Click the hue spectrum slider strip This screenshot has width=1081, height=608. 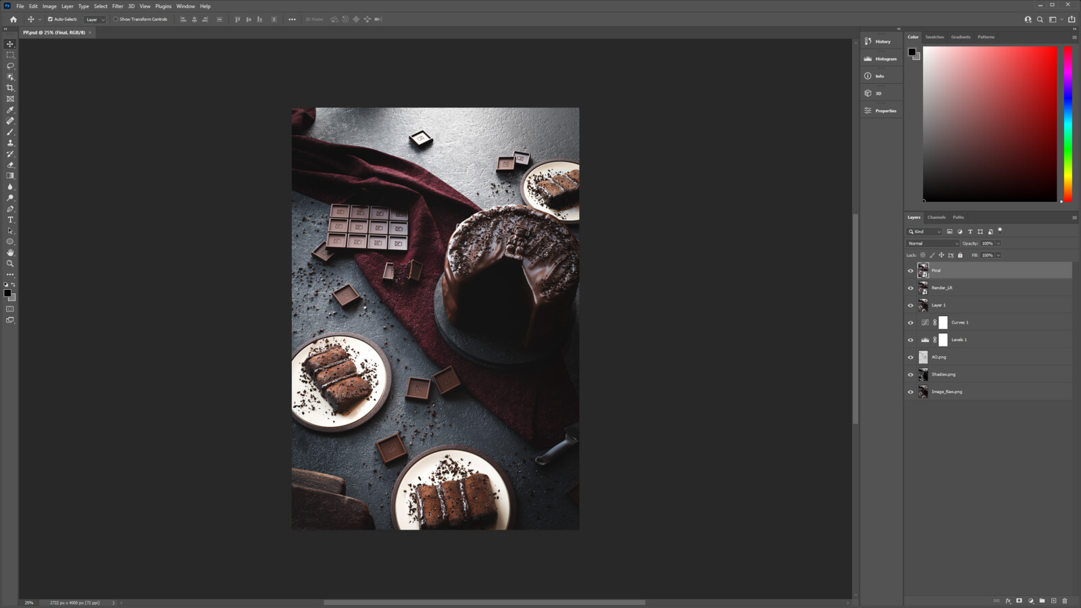(x=1068, y=124)
